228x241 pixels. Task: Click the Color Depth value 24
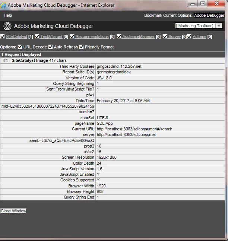pyautogui.click(x=99, y=163)
